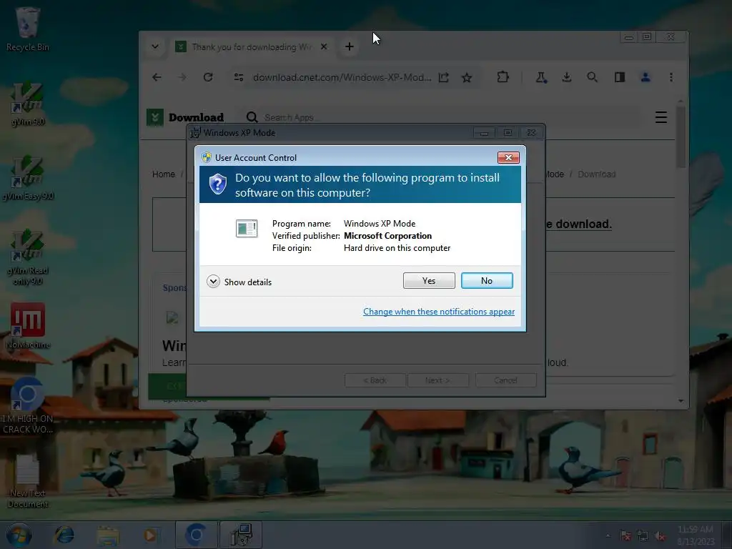The height and width of the screenshot is (549, 732).
Task: Select Windows XP Mode installer taskbar item
Action: click(241, 535)
